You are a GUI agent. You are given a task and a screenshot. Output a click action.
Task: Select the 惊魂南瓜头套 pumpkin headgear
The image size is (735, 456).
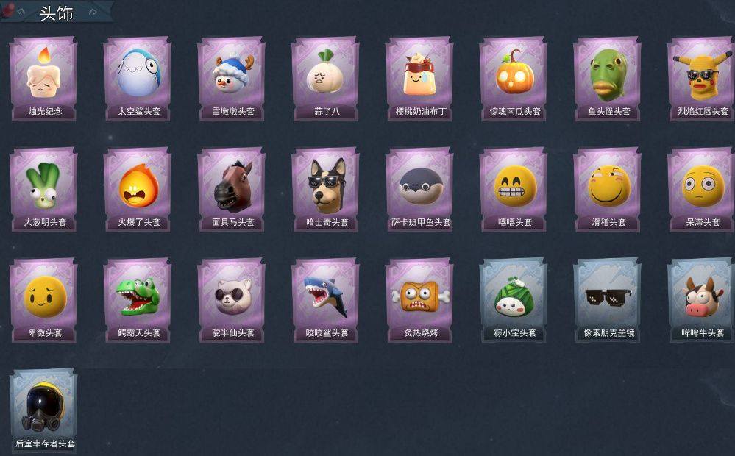[514, 79]
